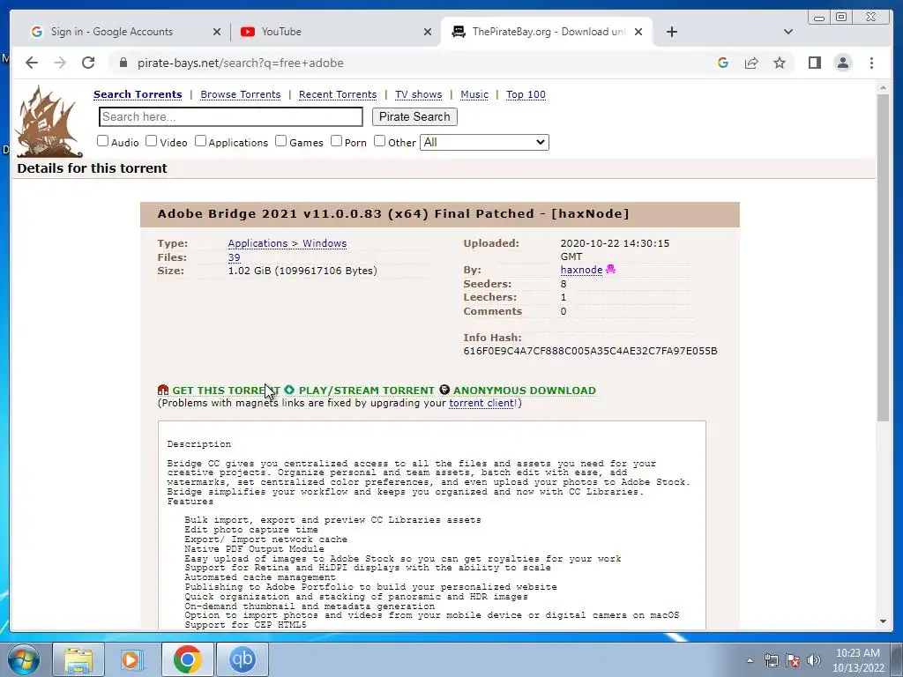Click the page vertical scrollbar thumb
903x677 pixels.
click(883, 257)
